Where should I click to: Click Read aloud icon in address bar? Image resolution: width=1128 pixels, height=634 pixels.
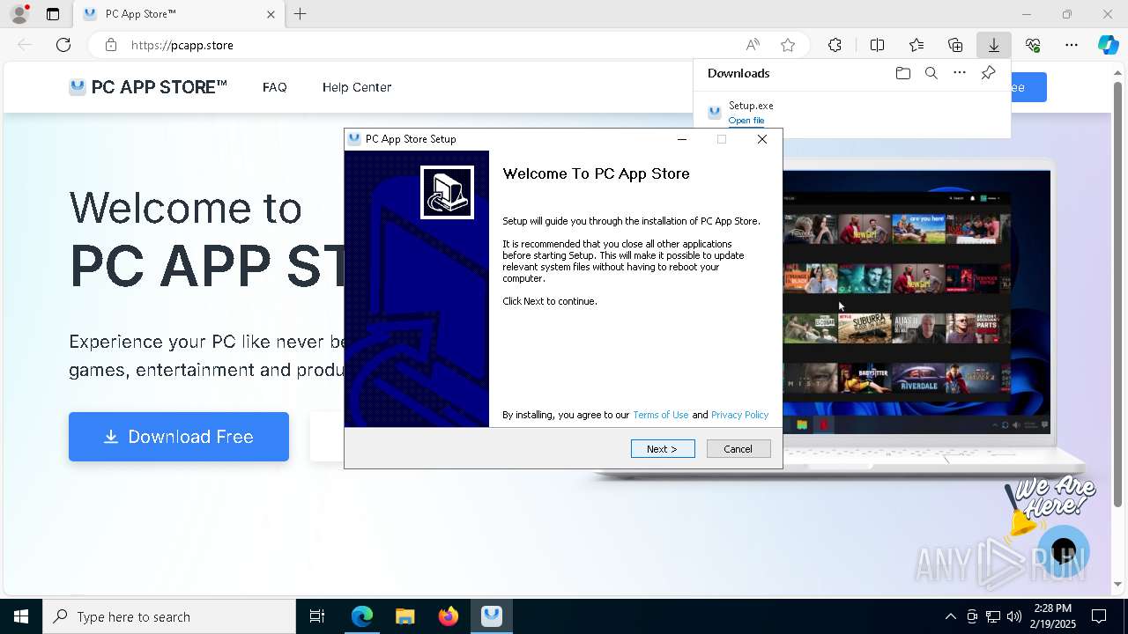point(753,45)
